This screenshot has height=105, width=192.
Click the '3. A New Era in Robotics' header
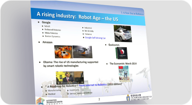click(132, 13)
